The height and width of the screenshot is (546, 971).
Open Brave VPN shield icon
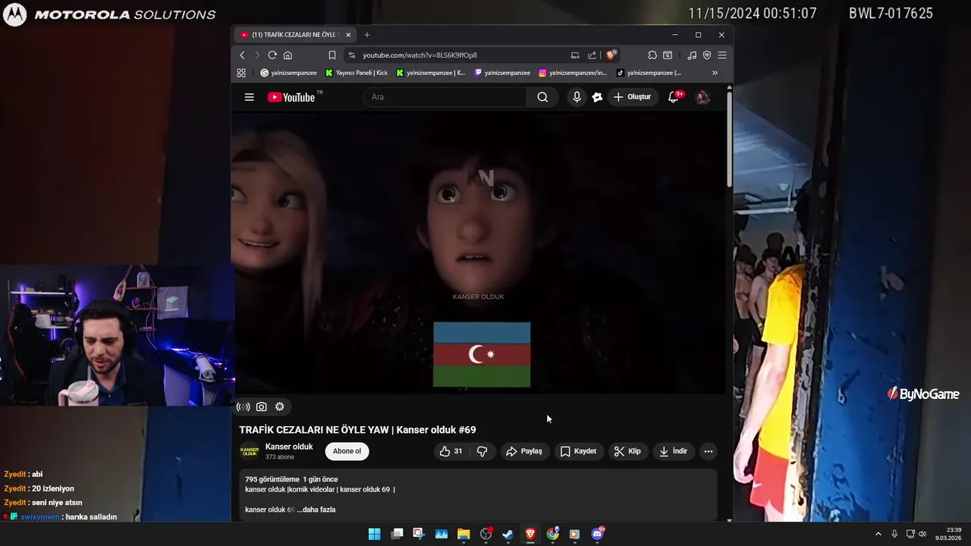click(707, 55)
